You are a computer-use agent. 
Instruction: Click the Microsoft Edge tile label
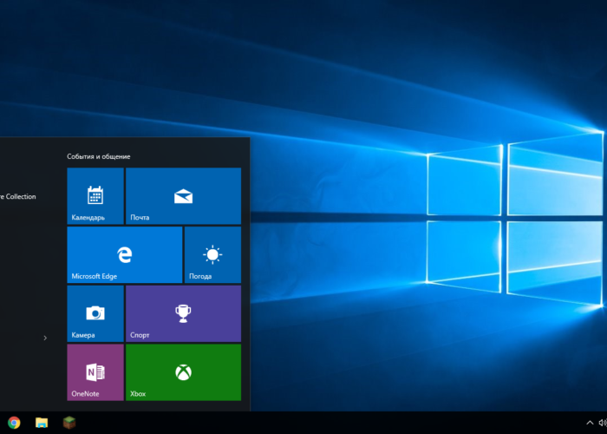[x=95, y=276]
